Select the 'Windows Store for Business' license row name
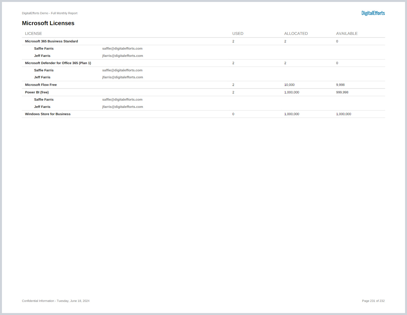The height and width of the screenshot is (315, 407). (x=48, y=114)
